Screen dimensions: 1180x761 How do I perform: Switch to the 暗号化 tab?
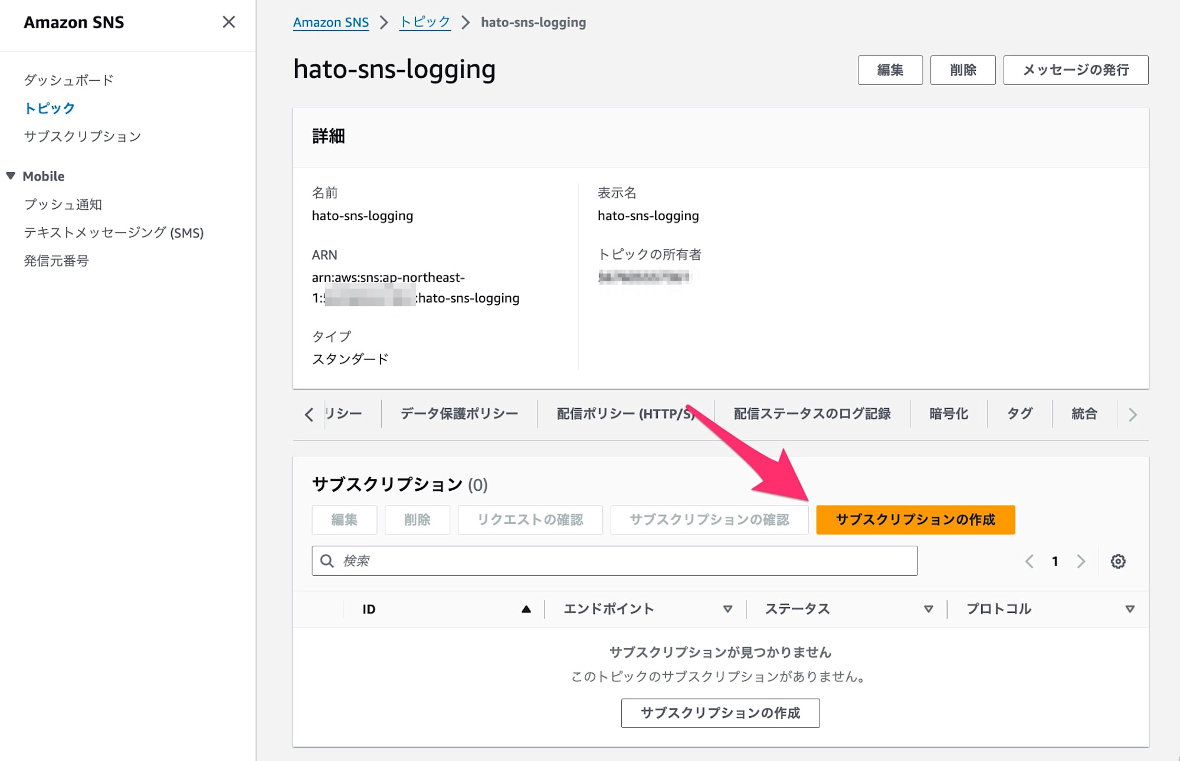tap(949, 414)
